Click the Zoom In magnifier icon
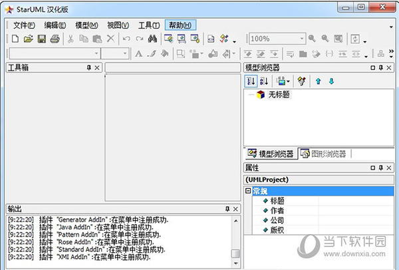Screen dimensions: 399x270 pos(312,39)
